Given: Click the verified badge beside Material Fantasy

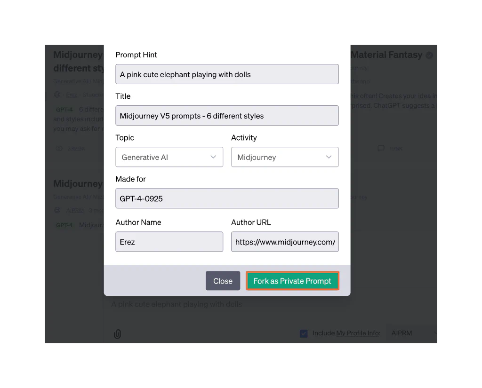Looking at the screenshot, I should coord(429,55).
